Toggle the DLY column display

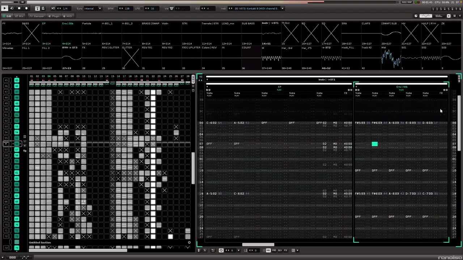[280, 250]
